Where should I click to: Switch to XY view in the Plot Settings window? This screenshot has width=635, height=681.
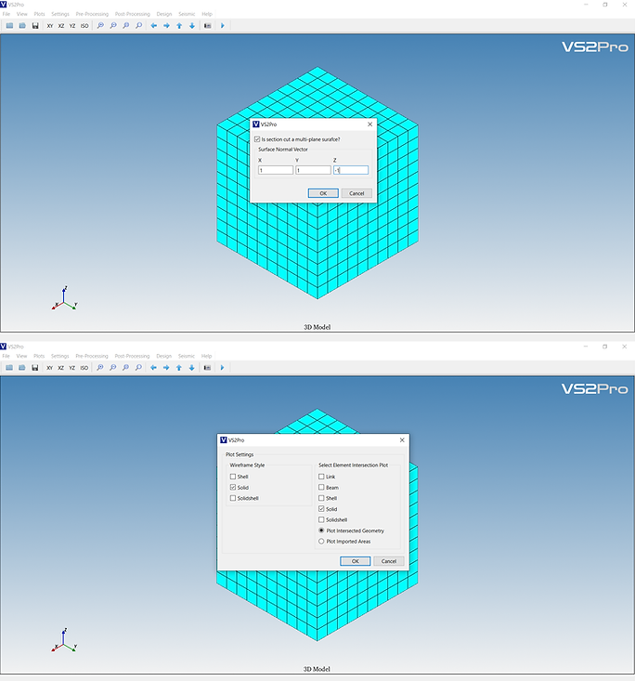click(49, 367)
